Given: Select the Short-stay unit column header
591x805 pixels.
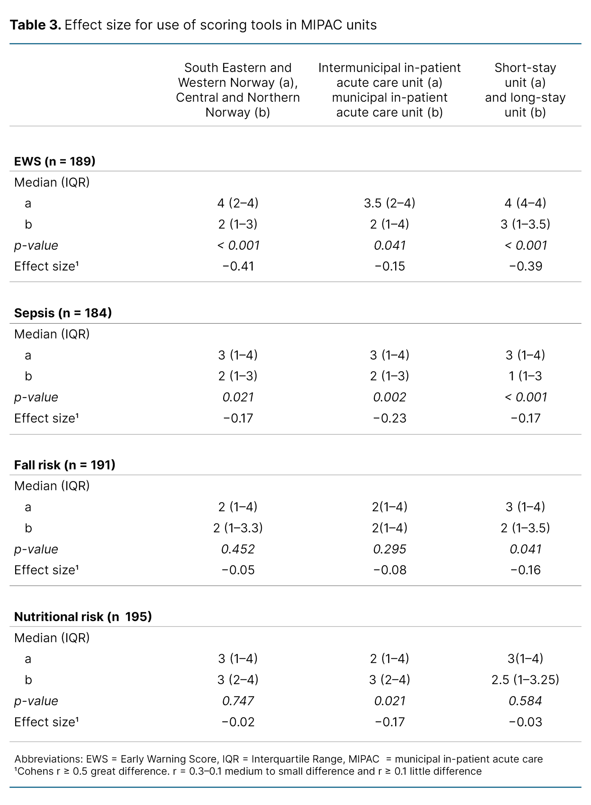Looking at the screenshot, I should tap(525, 90).
